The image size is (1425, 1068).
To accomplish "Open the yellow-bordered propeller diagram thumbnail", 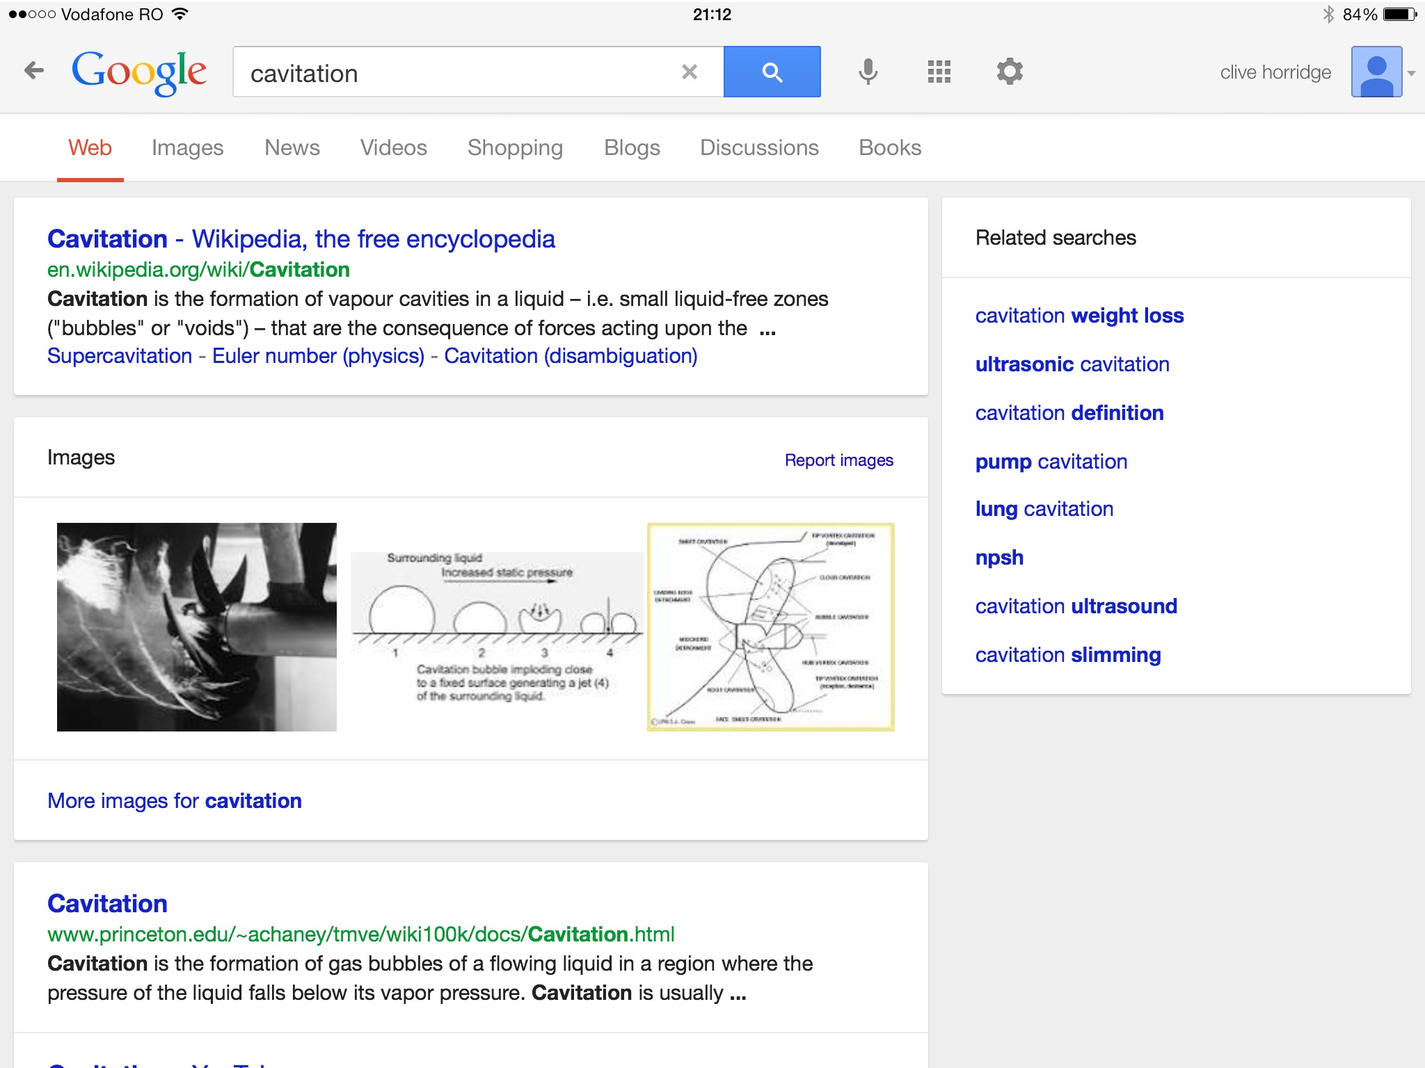I will [771, 627].
